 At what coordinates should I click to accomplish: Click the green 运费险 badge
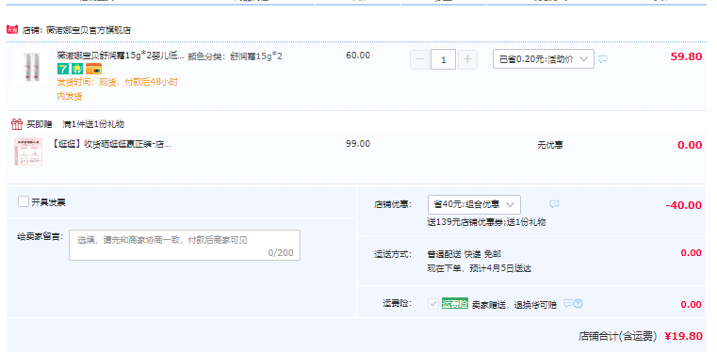(x=455, y=304)
